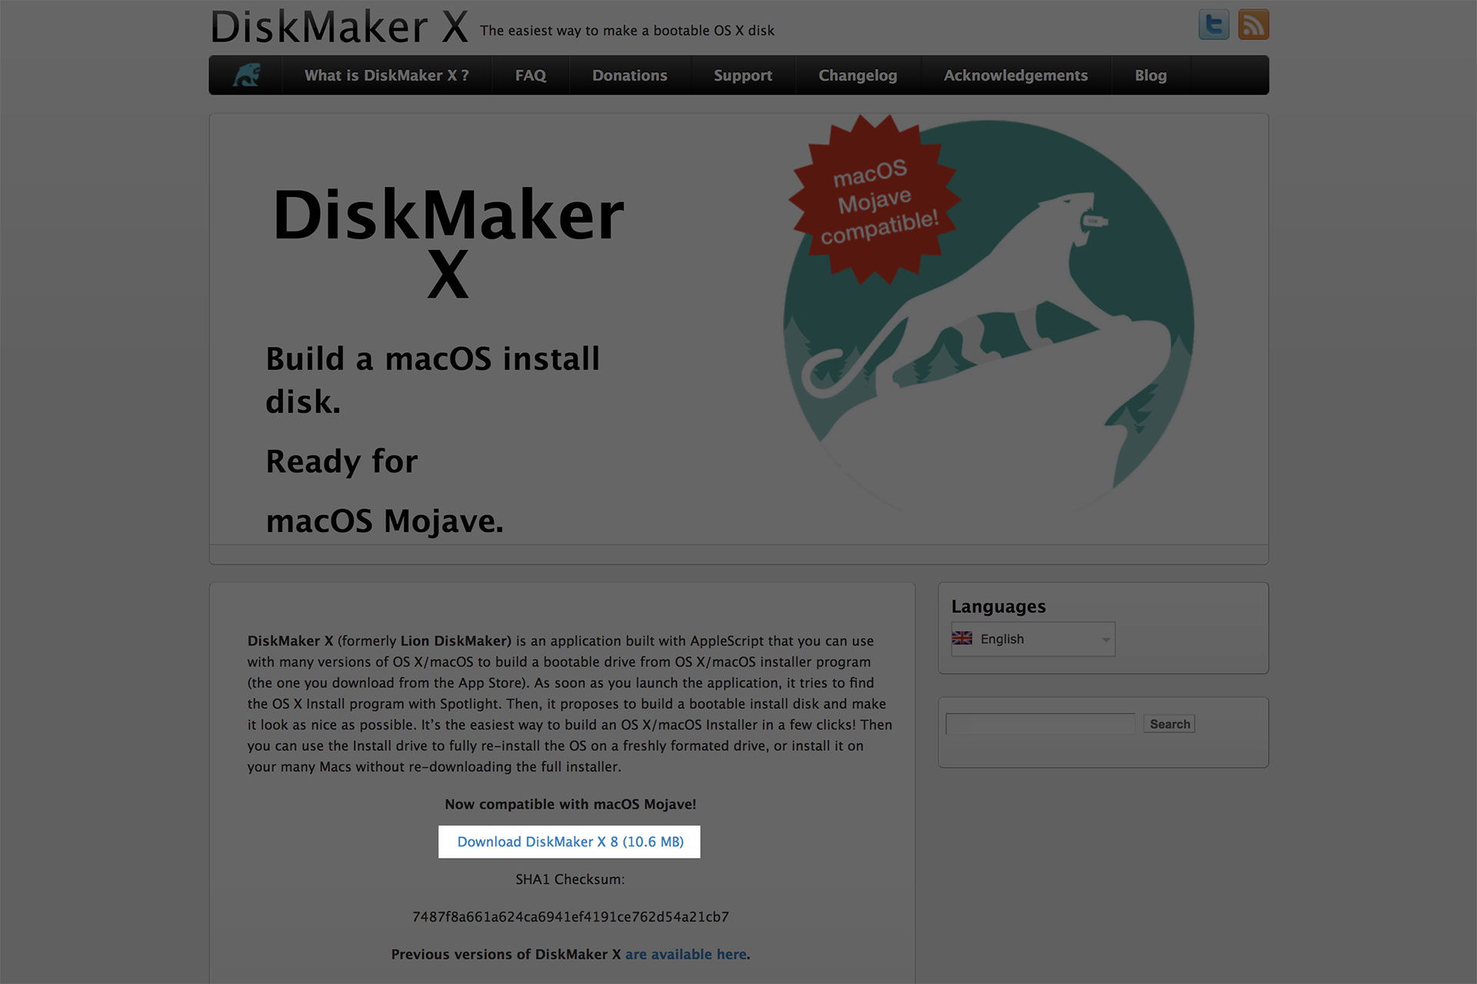
Task: Click the lion home icon in navbar
Action: click(x=246, y=75)
